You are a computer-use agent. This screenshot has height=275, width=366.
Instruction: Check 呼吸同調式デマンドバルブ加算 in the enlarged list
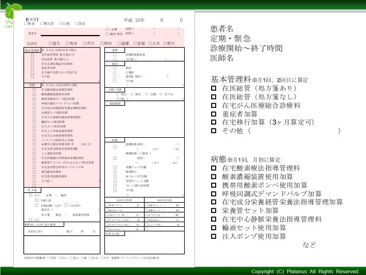tap(213, 193)
